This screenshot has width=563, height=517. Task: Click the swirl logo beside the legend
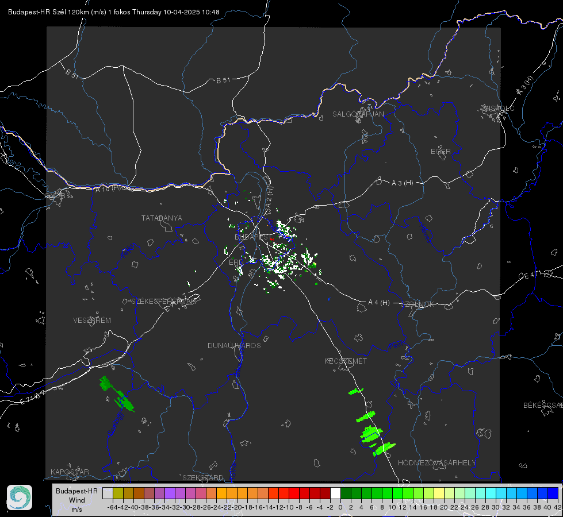20,497
